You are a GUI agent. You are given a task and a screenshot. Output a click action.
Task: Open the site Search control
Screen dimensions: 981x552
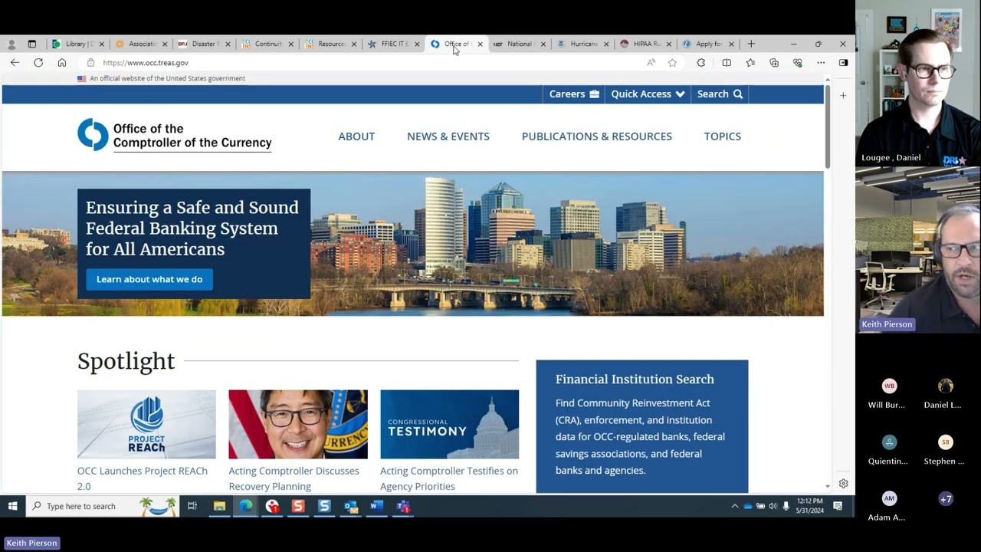click(x=720, y=94)
